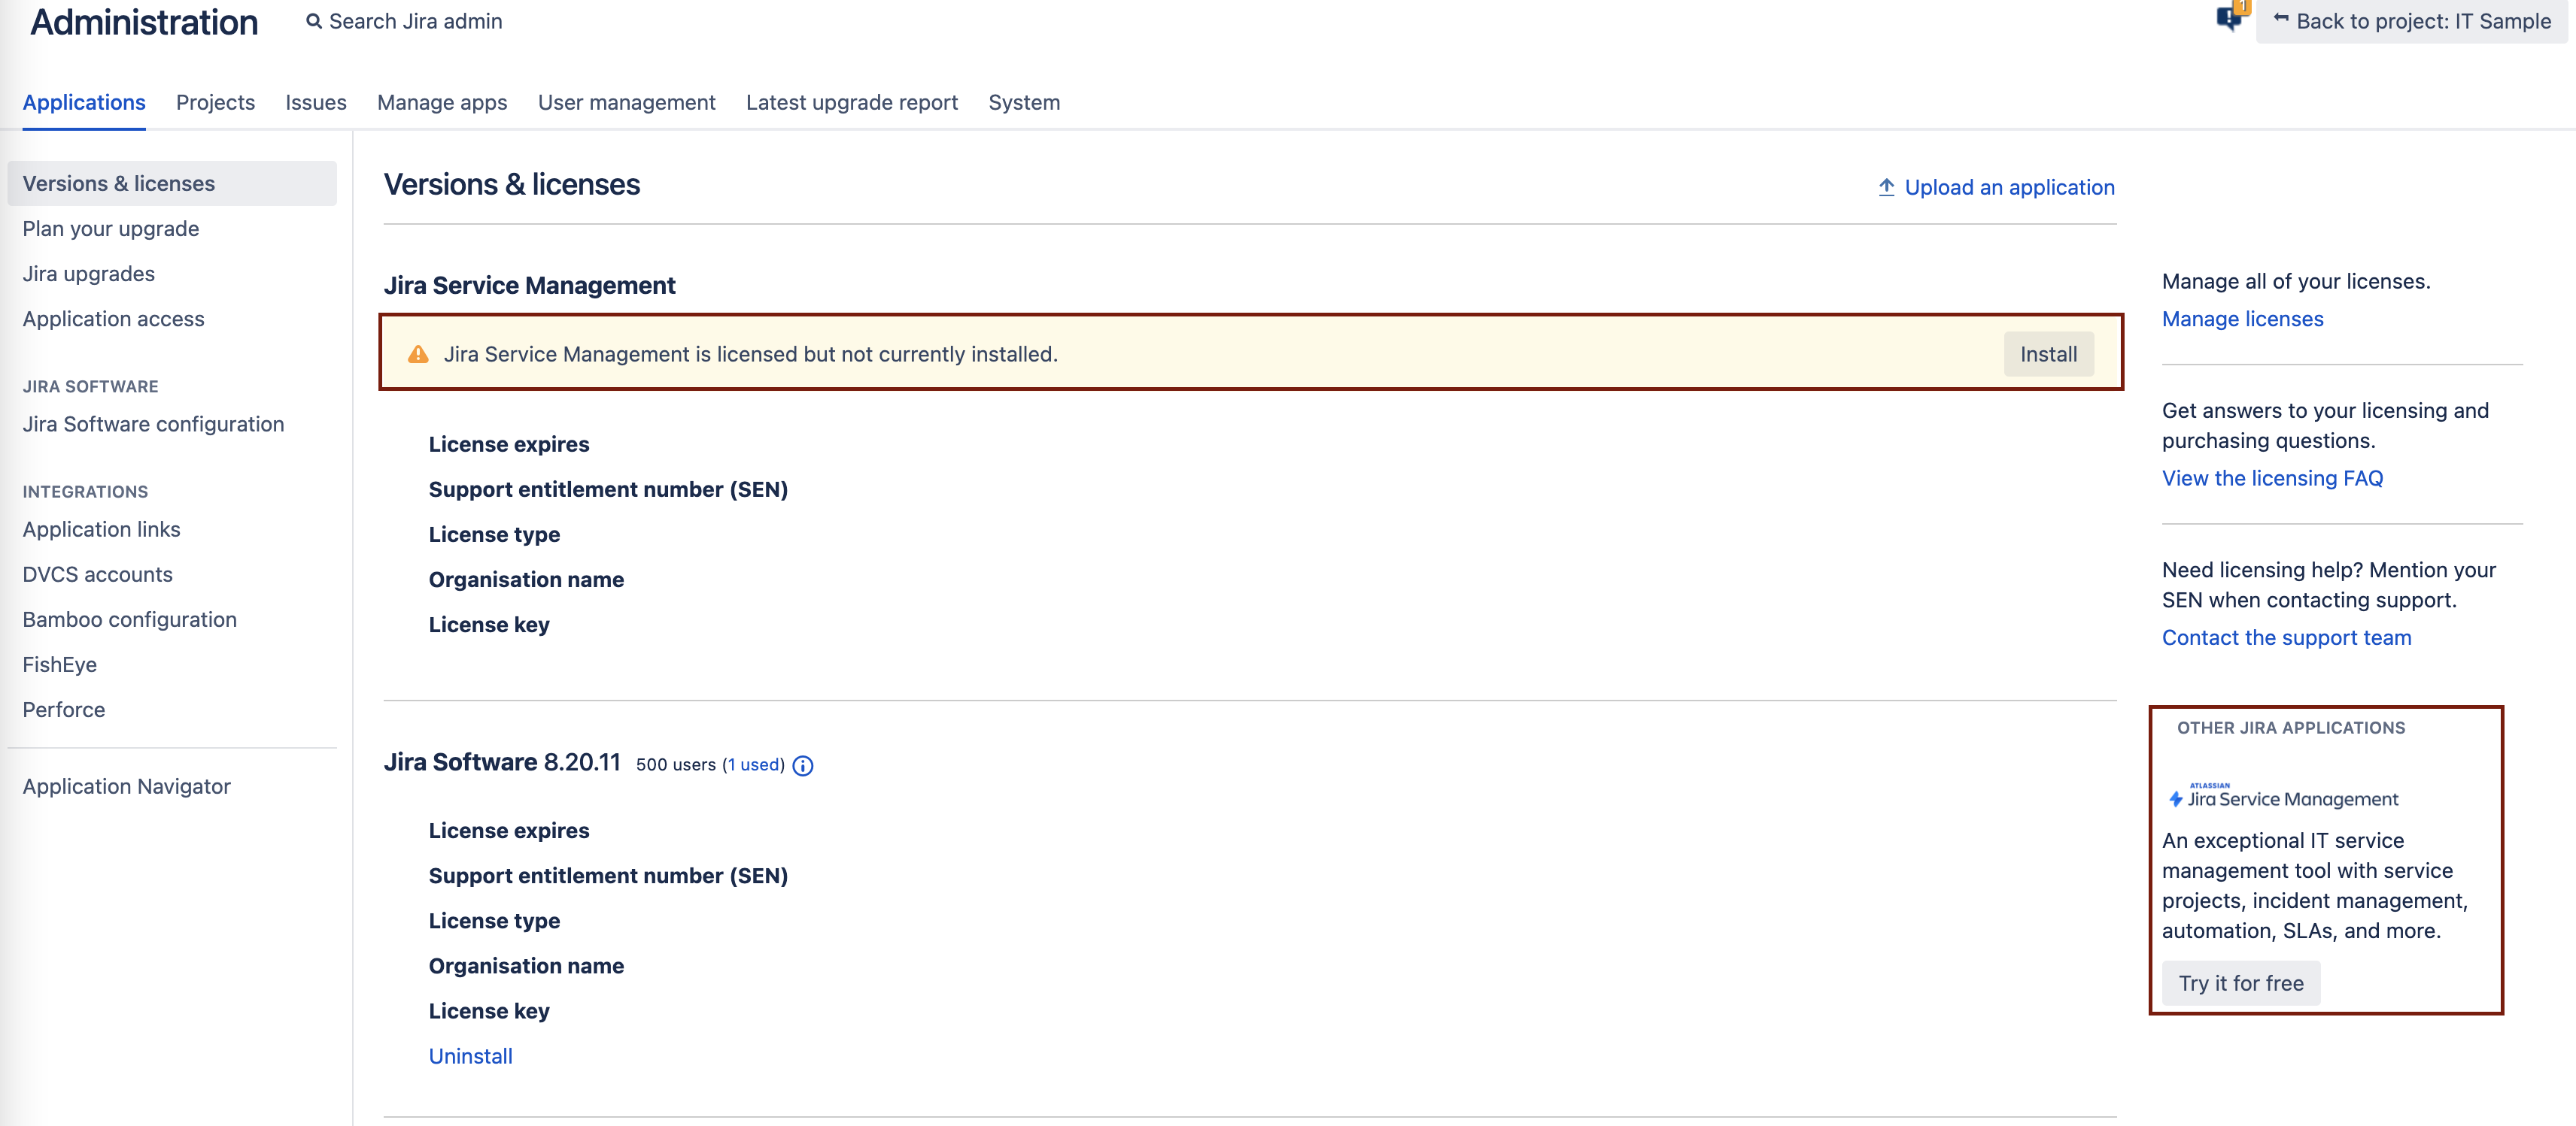Click the feedback megaphone notification icon
Image resolution: width=2576 pixels, height=1126 pixels.
coord(2230,18)
